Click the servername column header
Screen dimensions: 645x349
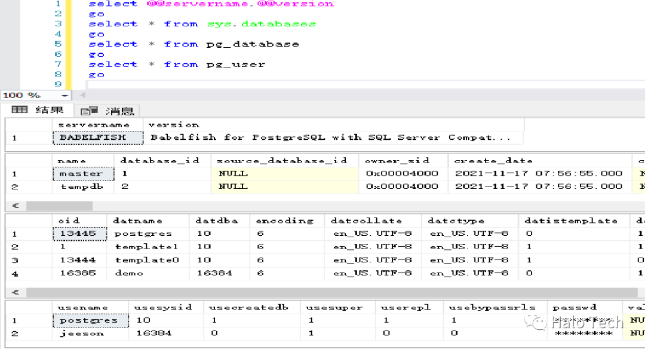tap(98, 124)
